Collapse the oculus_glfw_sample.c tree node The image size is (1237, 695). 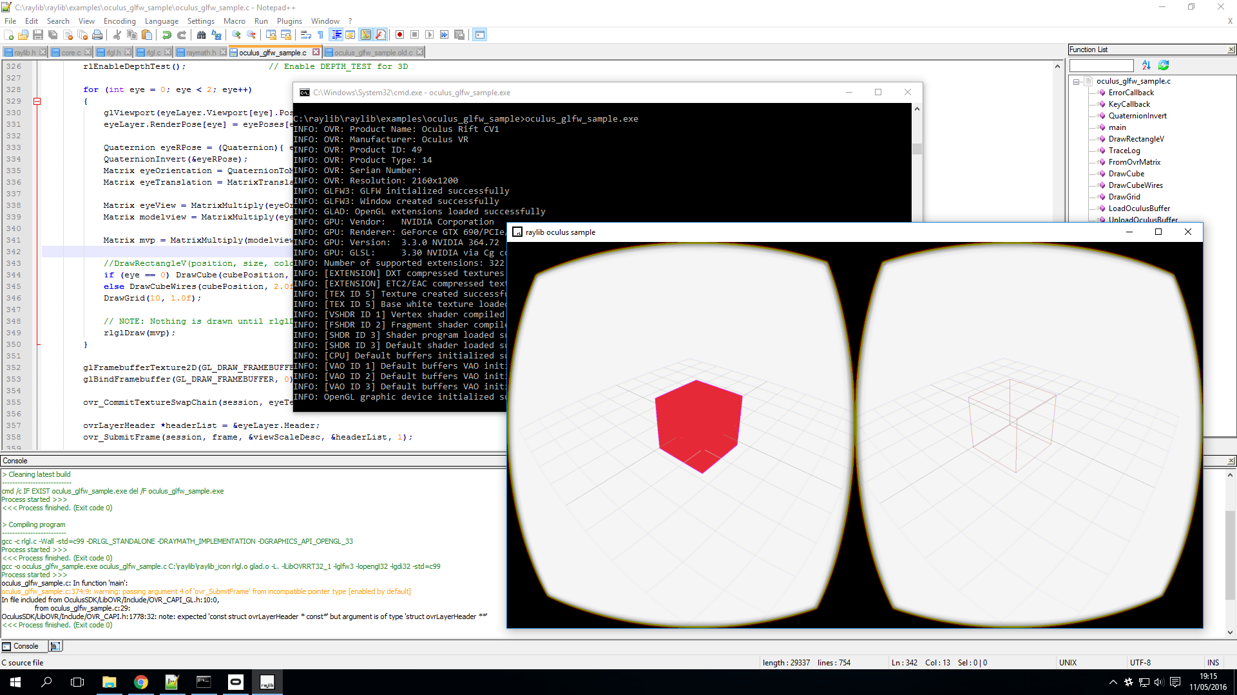1076,82
